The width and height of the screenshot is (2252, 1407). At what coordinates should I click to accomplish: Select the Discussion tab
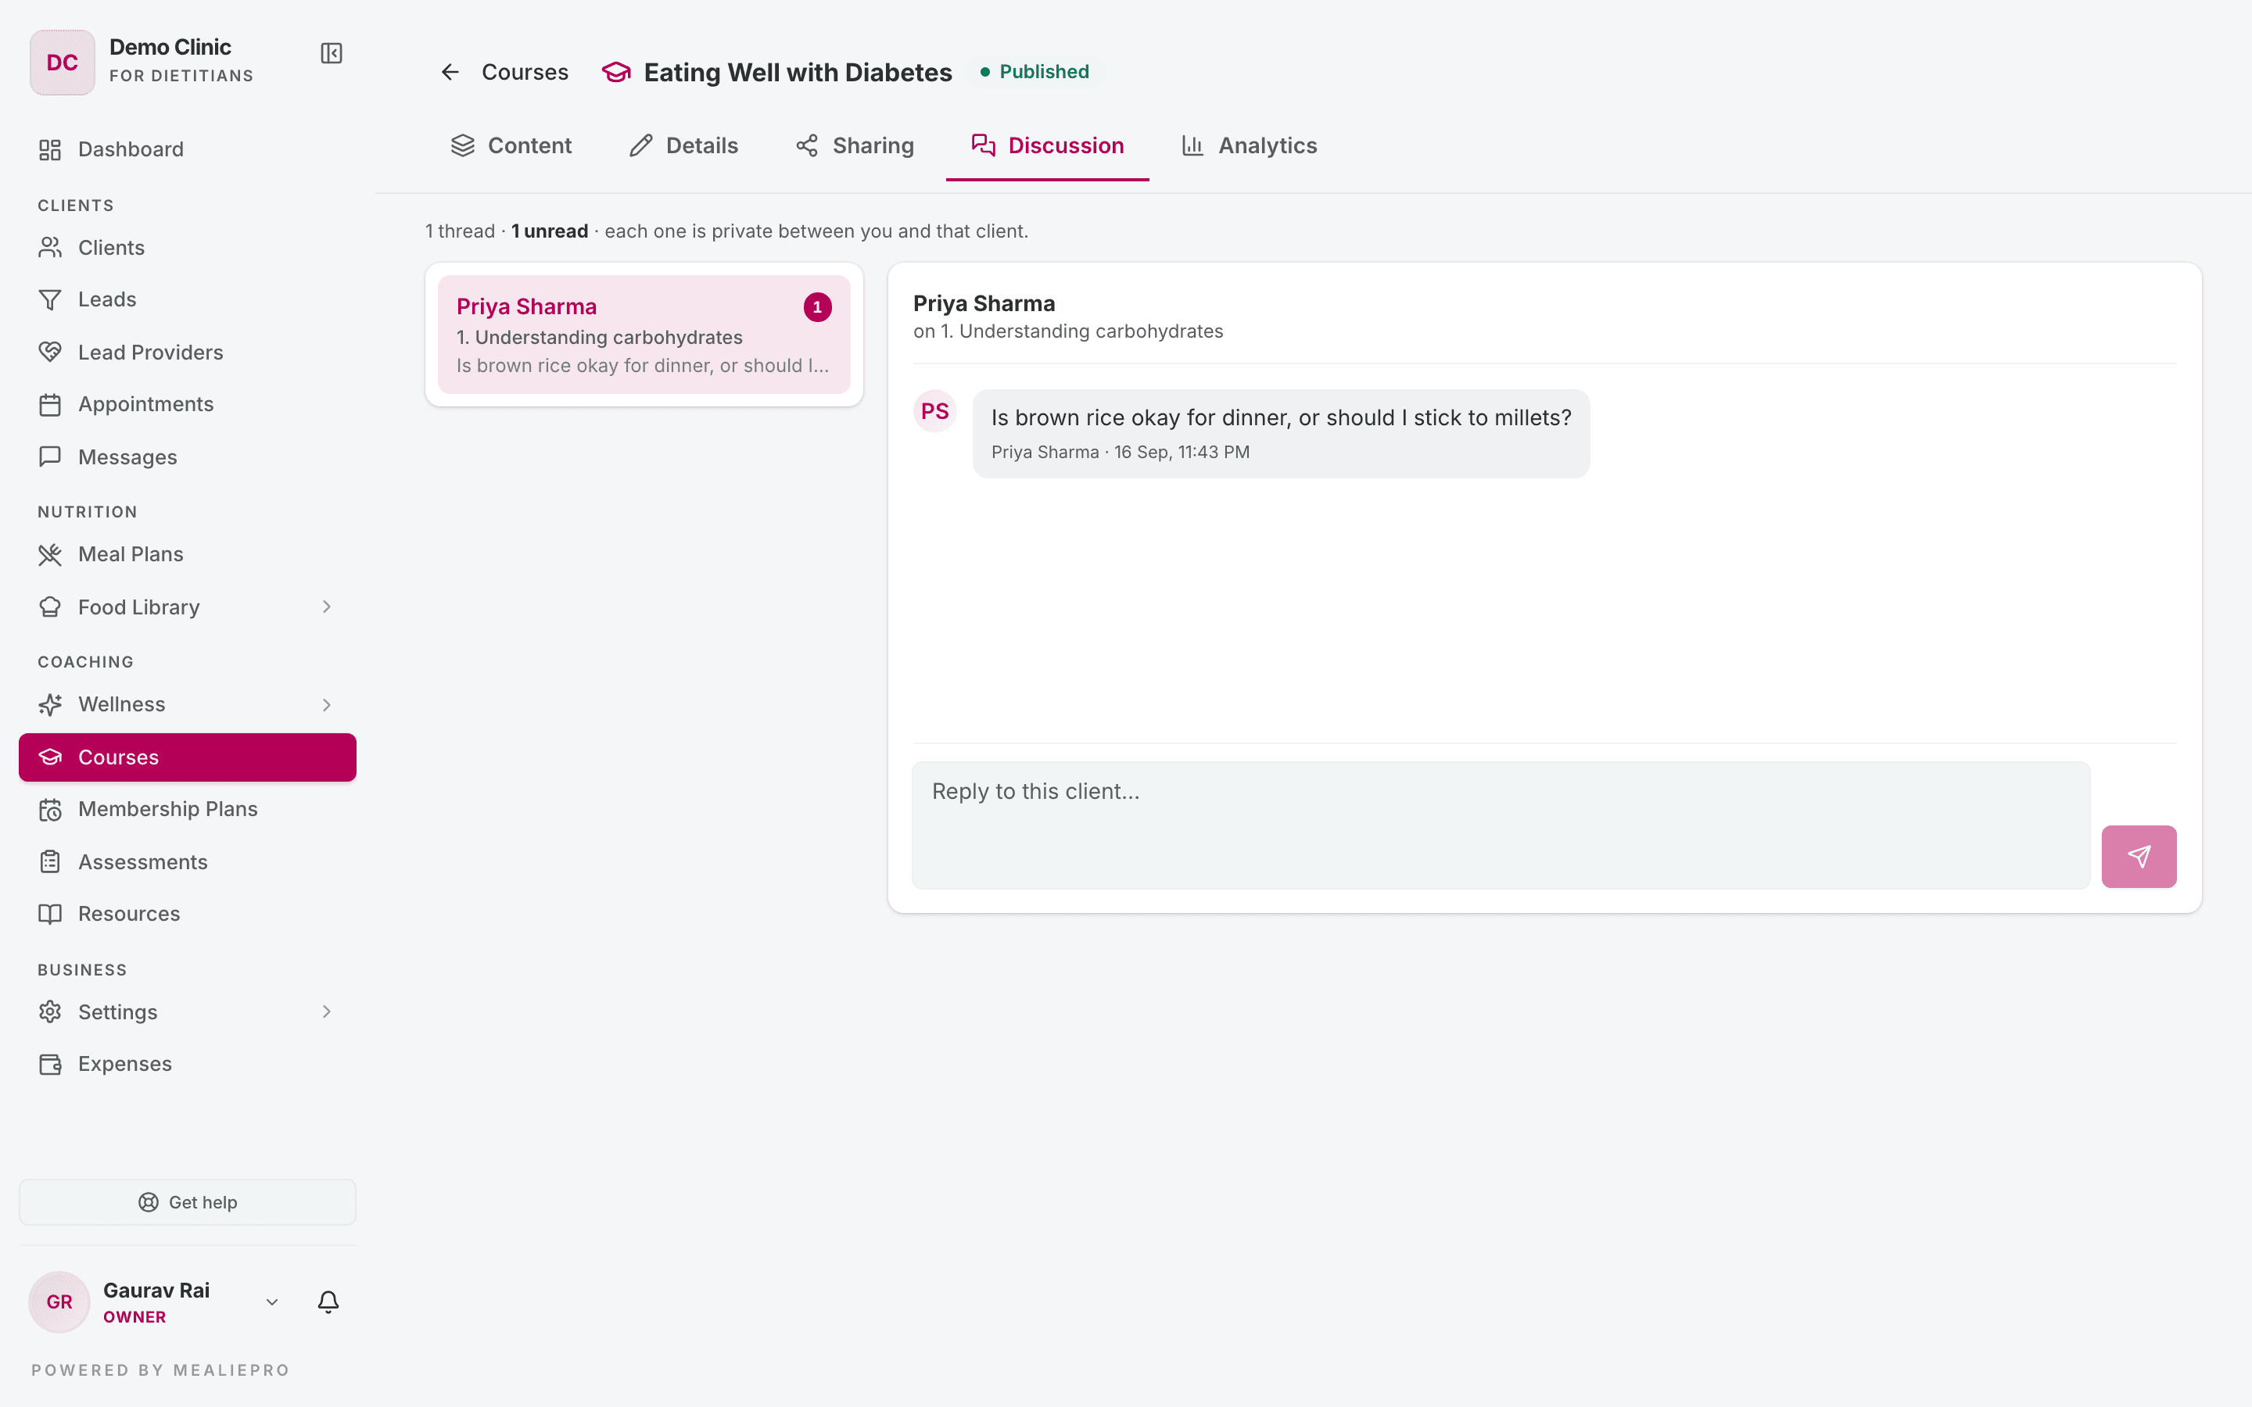point(1048,146)
